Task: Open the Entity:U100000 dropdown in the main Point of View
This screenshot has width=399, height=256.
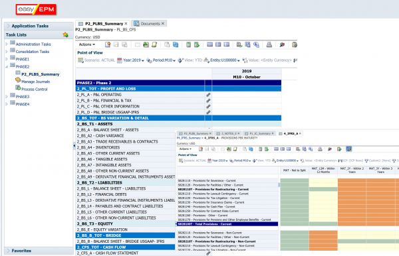Action: point(225,60)
